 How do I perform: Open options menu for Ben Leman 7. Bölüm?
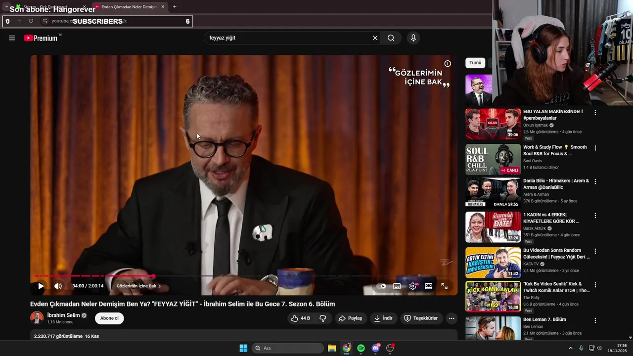[595, 320]
